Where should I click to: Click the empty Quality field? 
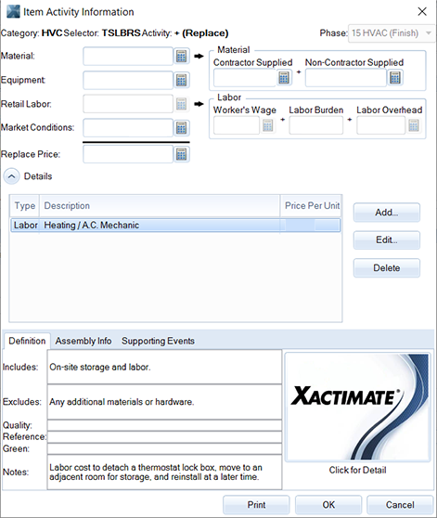tap(164, 425)
